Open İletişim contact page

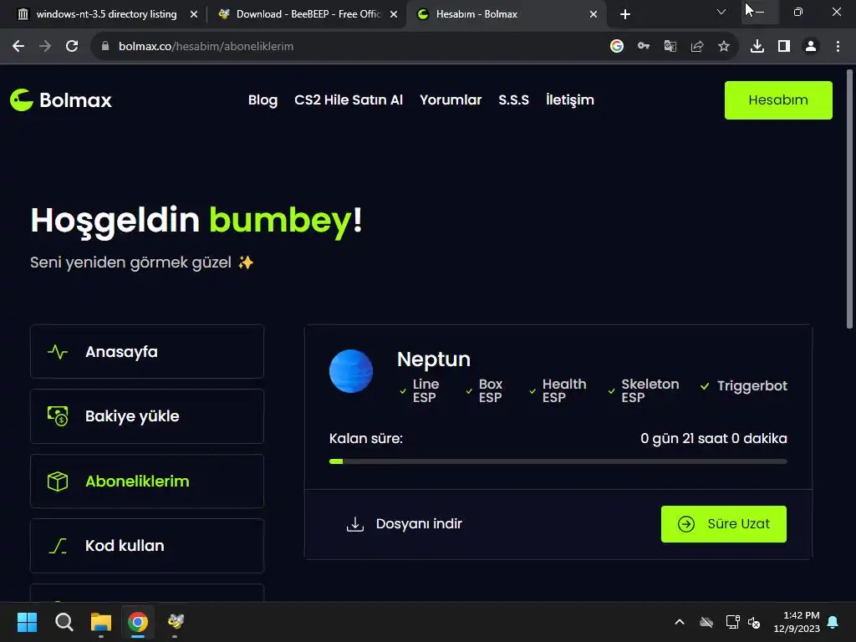[569, 100]
